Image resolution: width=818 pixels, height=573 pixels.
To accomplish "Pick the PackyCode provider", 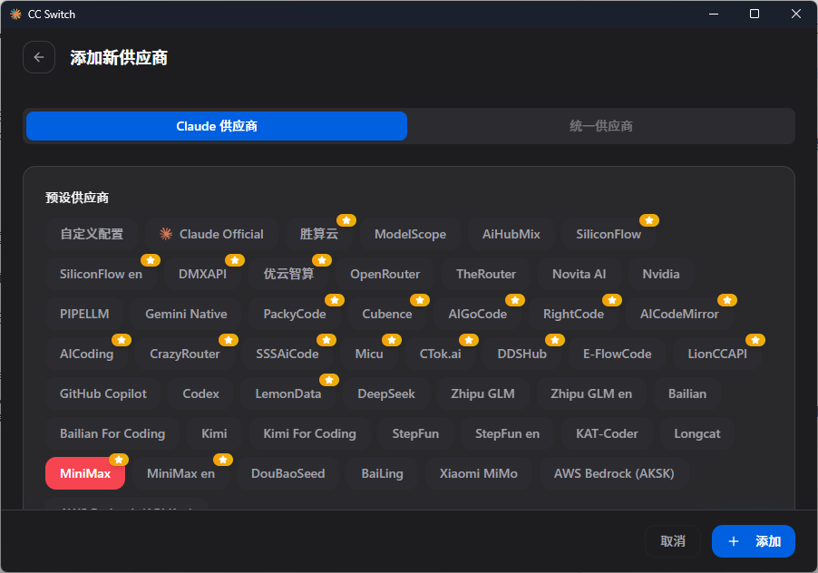I will (x=295, y=314).
